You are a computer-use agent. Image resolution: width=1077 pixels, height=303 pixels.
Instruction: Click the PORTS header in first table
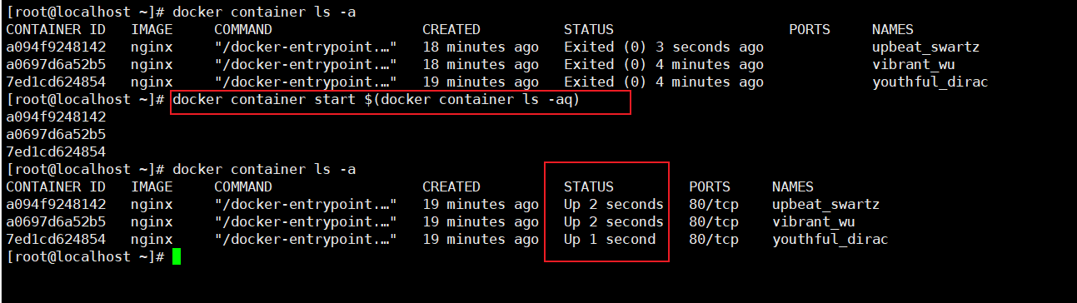point(810,30)
